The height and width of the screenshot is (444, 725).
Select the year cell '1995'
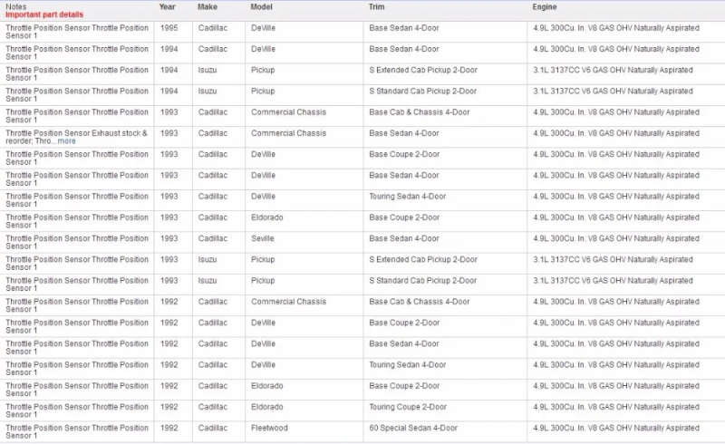tap(169, 28)
